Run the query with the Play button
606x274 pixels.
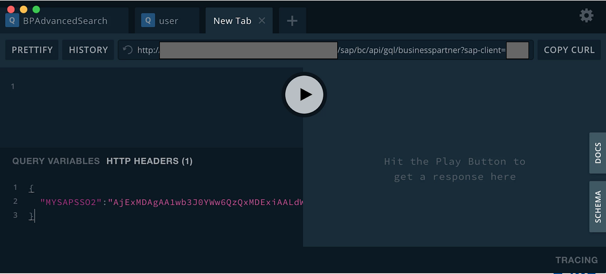coord(304,95)
